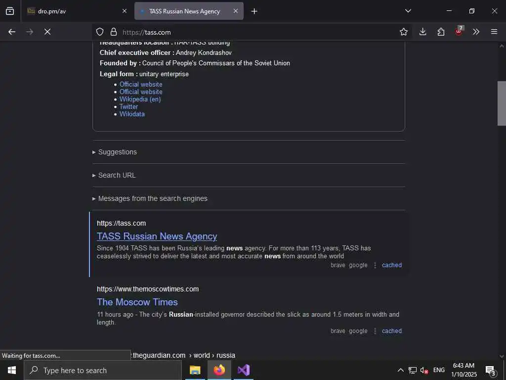Open File Explorer from the taskbar
Image resolution: width=506 pixels, height=380 pixels.
195,370
